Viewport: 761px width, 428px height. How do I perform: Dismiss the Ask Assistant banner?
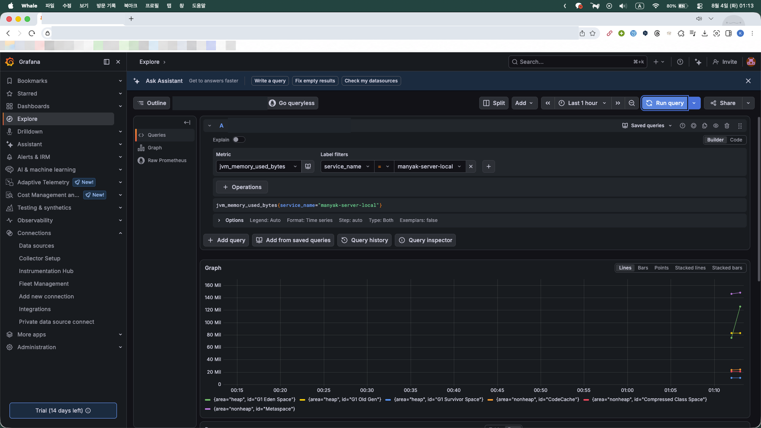748,81
